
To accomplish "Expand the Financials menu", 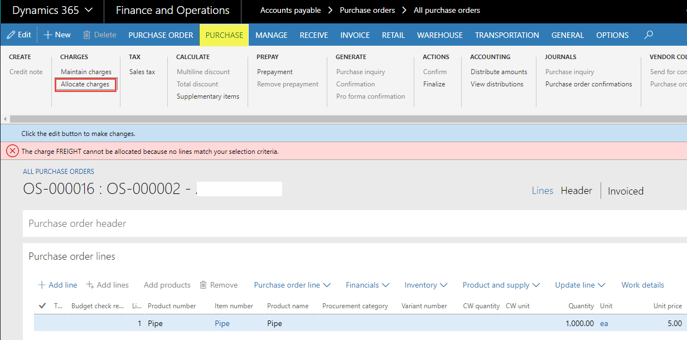I will (367, 285).
